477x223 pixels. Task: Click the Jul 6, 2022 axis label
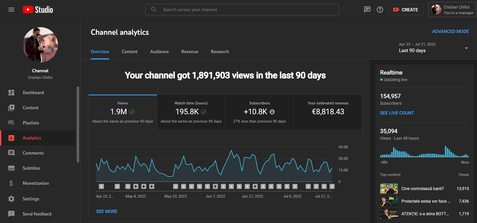(292, 196)
